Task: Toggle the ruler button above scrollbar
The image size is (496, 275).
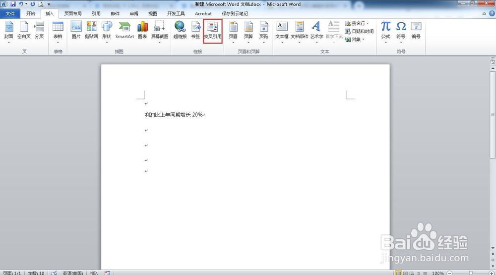Action: pyautogui.click(x=493, y=61)
